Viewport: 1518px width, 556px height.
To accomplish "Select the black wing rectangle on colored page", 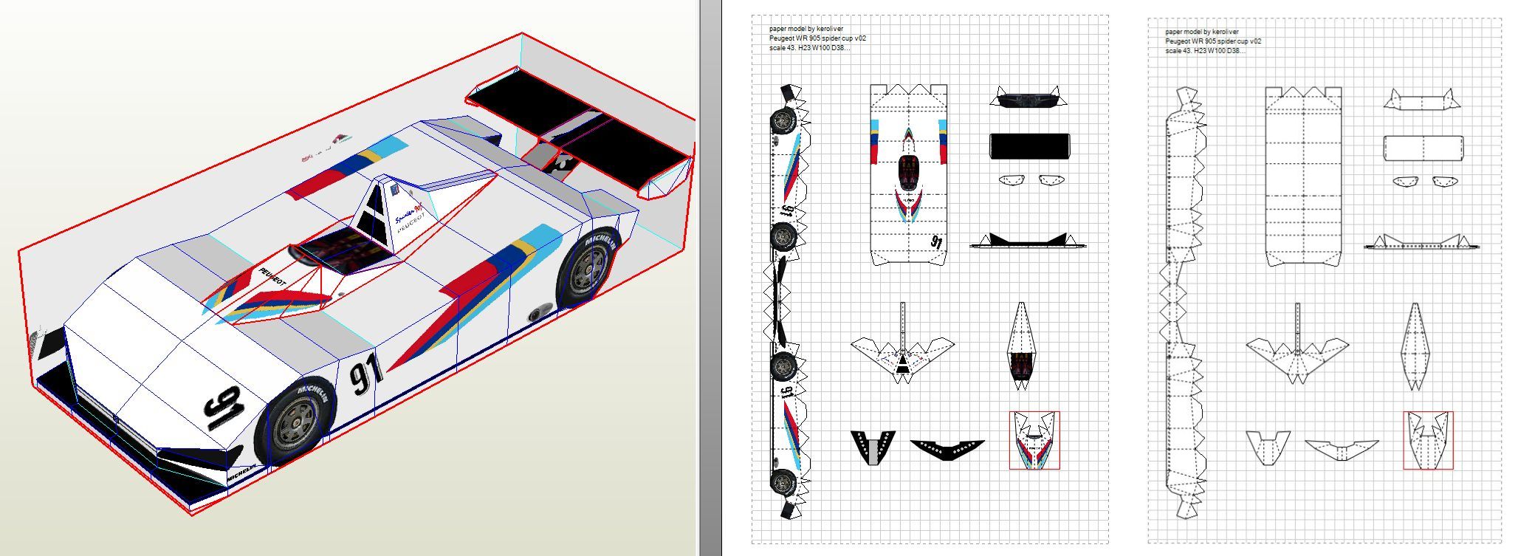I will [x=1028, y=145].
